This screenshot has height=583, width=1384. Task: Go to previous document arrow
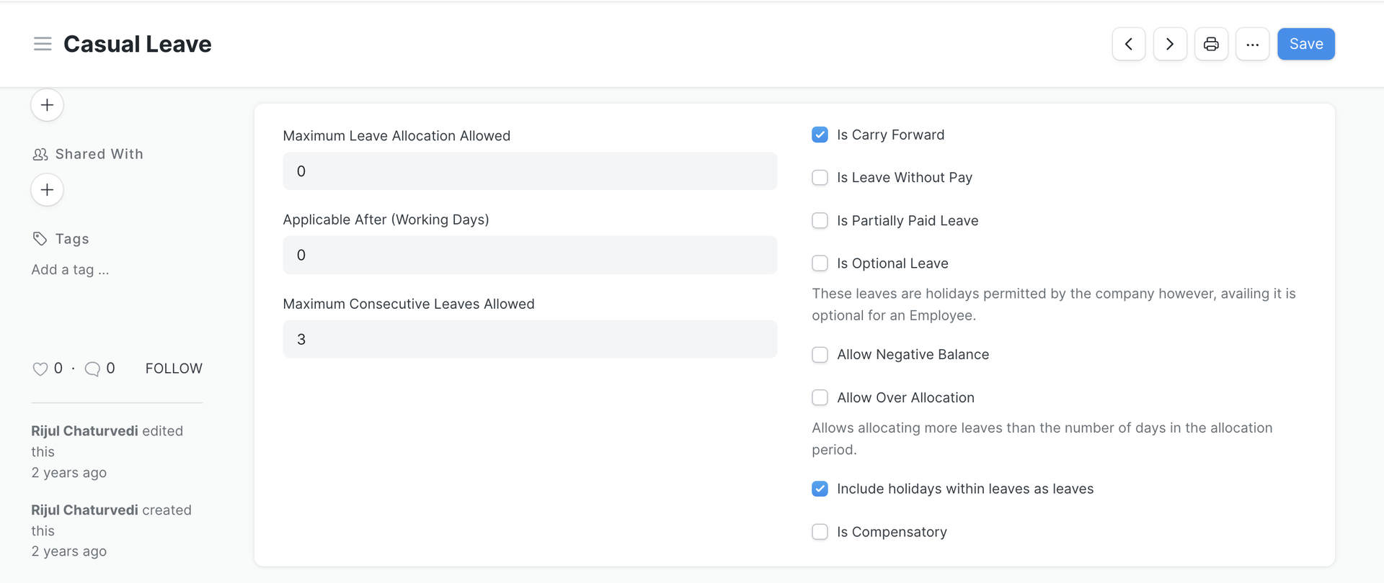(x=1129, y=44)
